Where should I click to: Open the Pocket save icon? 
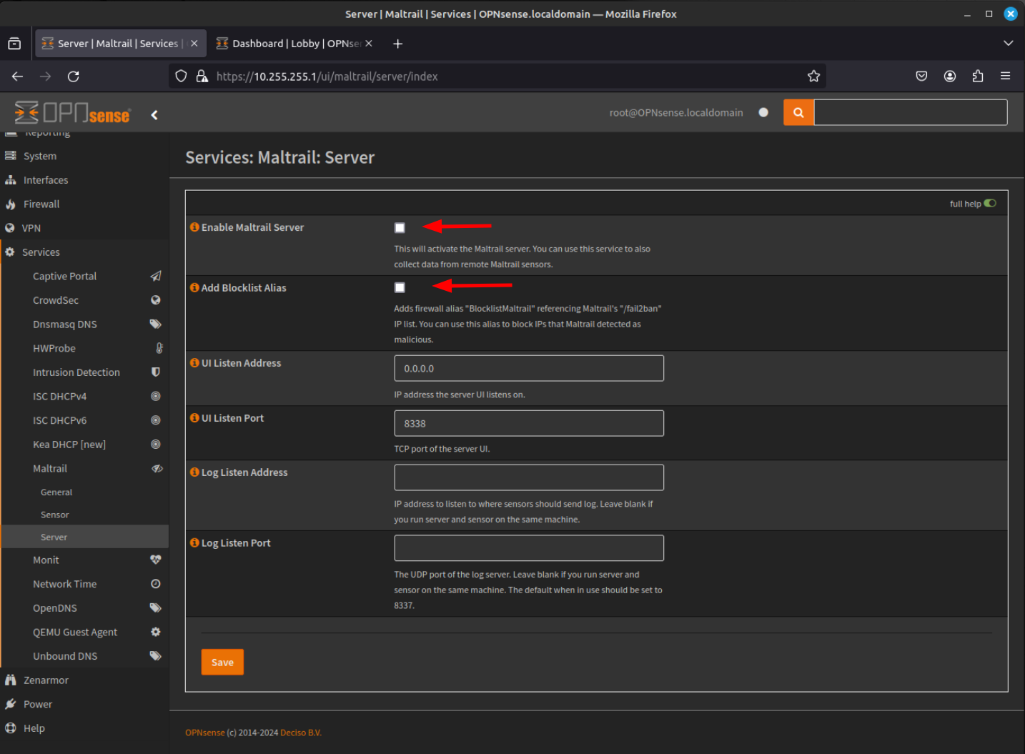tap(922, 76)
